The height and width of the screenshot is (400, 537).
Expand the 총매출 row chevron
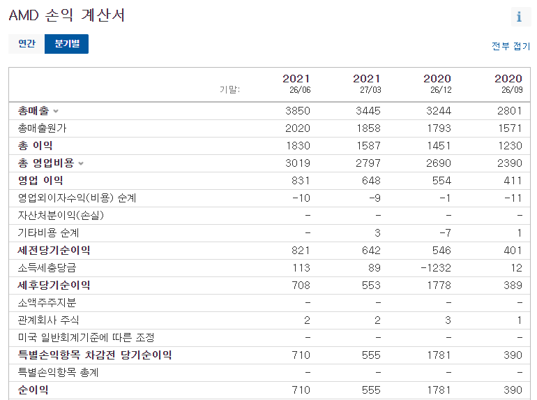point(56,111)
